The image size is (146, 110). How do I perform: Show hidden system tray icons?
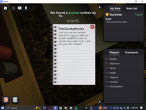click(111, 108)
